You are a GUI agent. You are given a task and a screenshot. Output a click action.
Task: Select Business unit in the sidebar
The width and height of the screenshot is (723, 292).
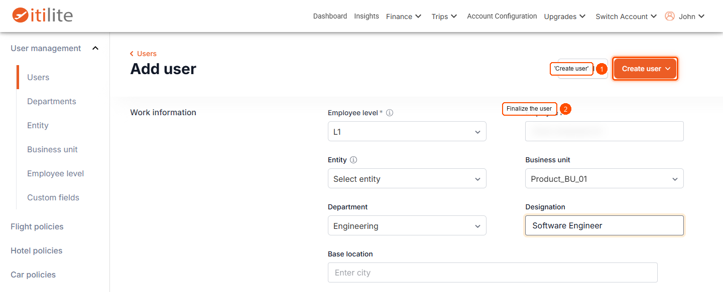52,149
